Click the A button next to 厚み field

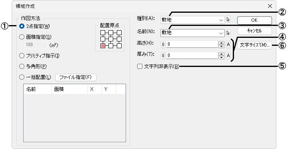pos(228,56)
